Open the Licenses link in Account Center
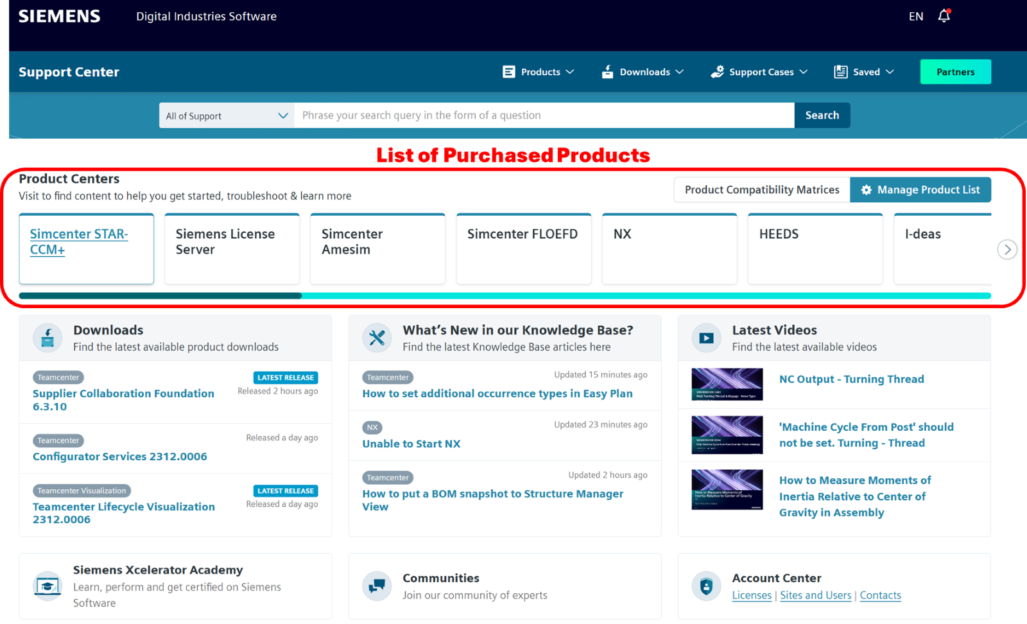Screen dimensions: 1027x624 752,595
